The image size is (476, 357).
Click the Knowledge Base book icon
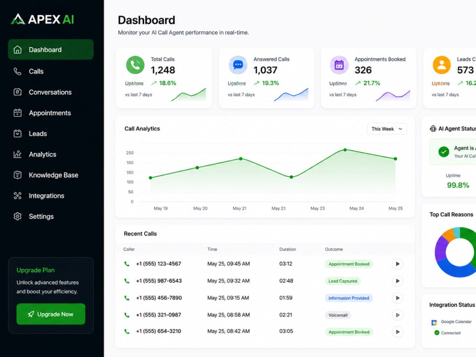pos(18,175)
